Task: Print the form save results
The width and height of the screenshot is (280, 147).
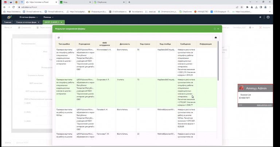Action: (x=216, y=38)
